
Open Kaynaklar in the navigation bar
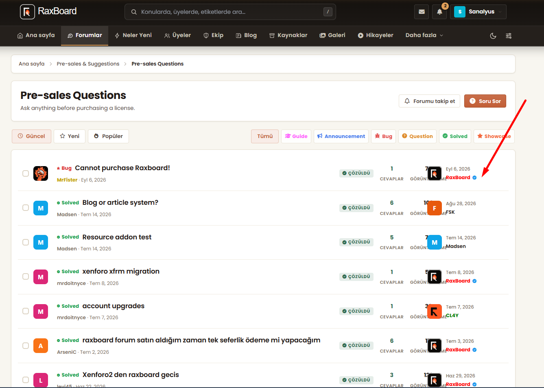[288, 35]
